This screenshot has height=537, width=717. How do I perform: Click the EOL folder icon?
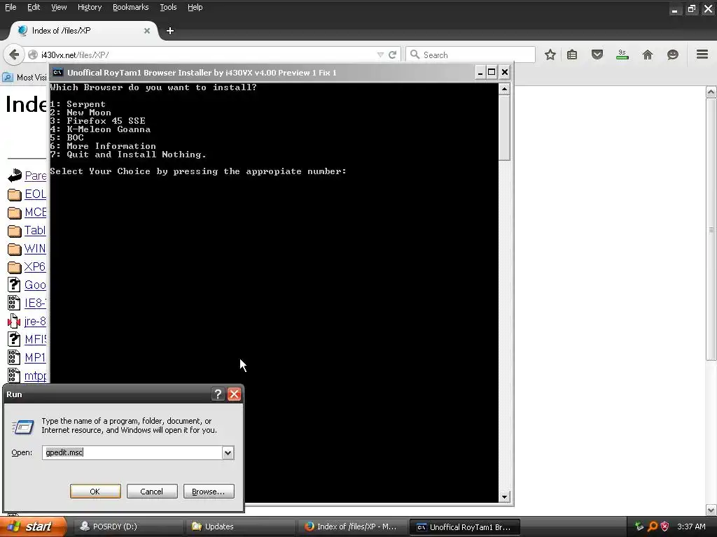15,194
